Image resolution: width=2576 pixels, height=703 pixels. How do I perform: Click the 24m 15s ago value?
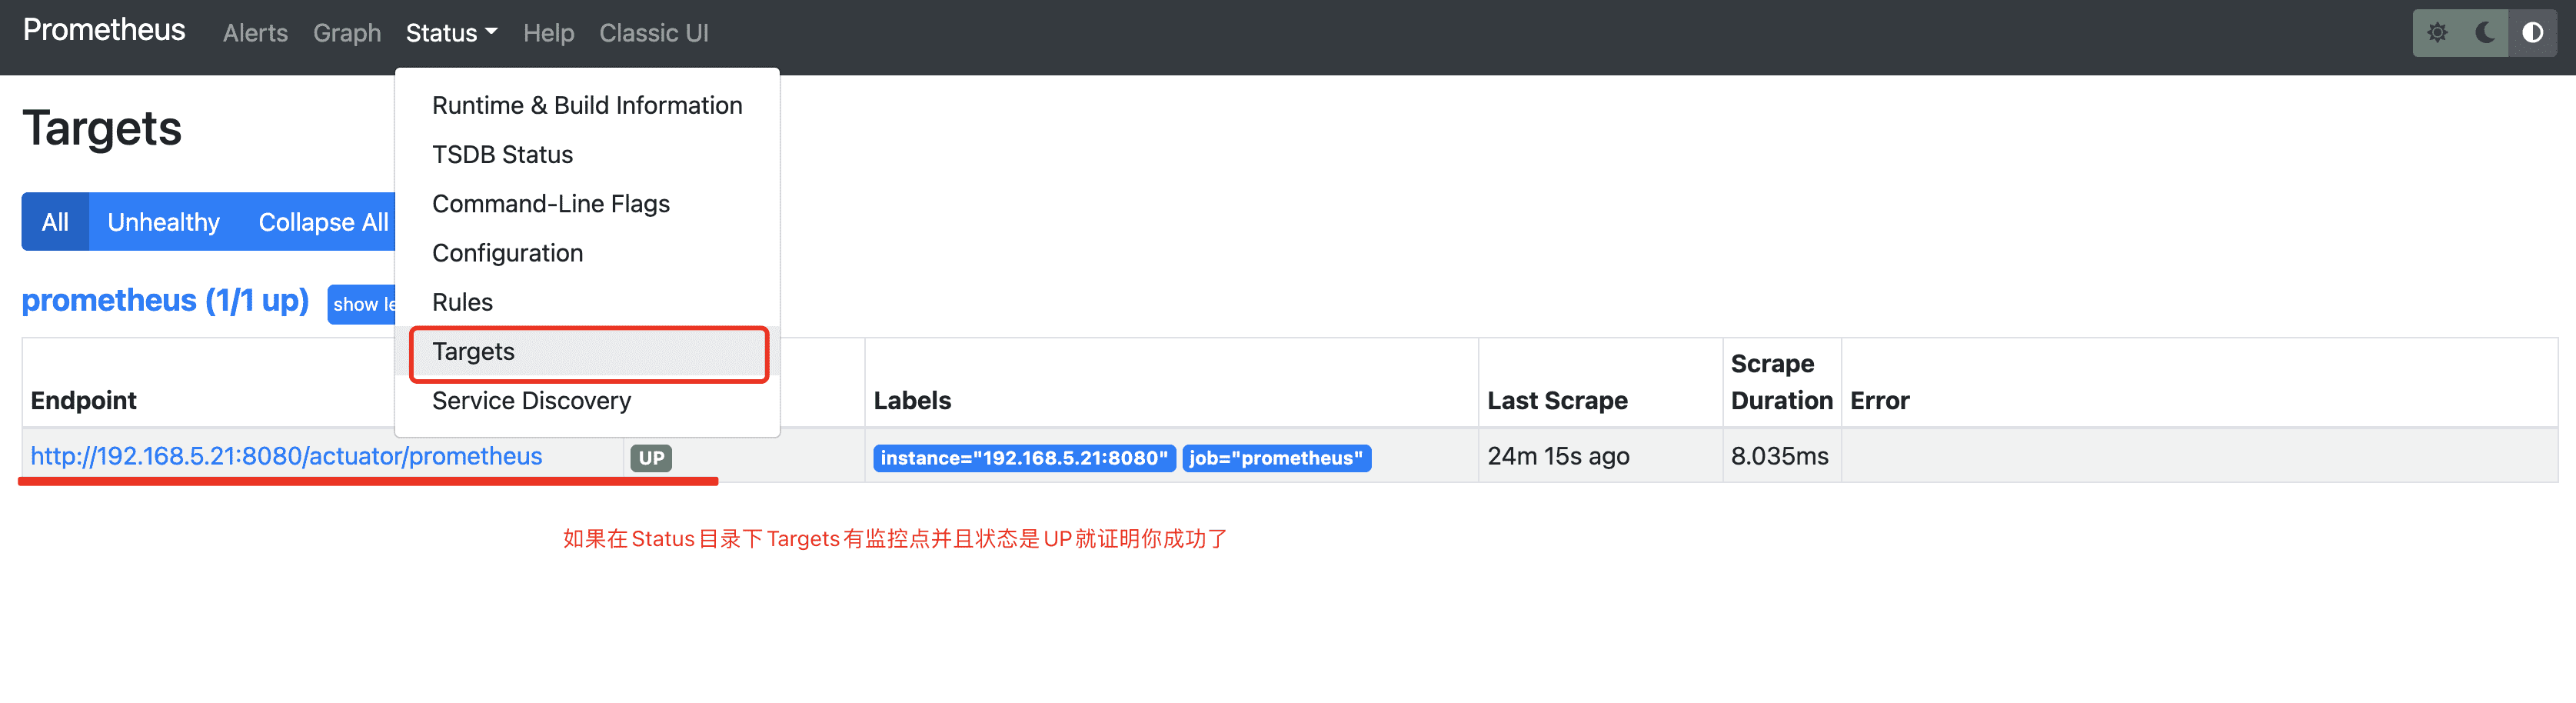1558,456
